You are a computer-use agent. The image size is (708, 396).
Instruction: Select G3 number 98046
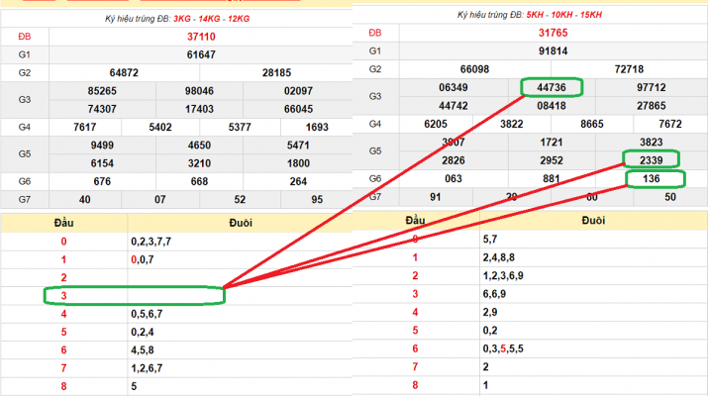pyautogui.click(x=199, y=91)
